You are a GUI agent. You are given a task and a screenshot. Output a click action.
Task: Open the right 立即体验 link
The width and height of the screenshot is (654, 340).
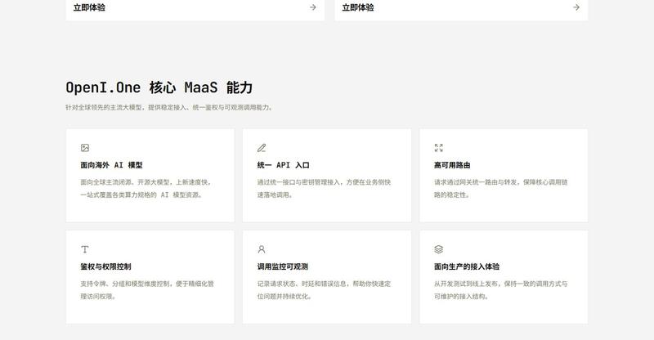(358, 7)
